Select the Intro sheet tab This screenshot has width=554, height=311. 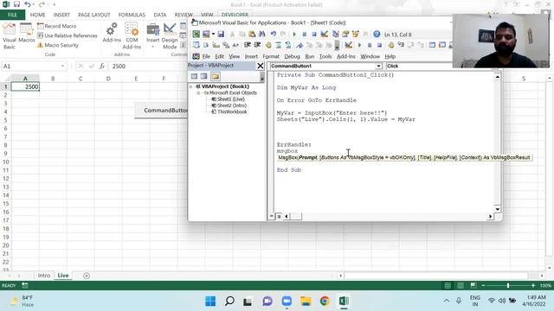point(44,276)
